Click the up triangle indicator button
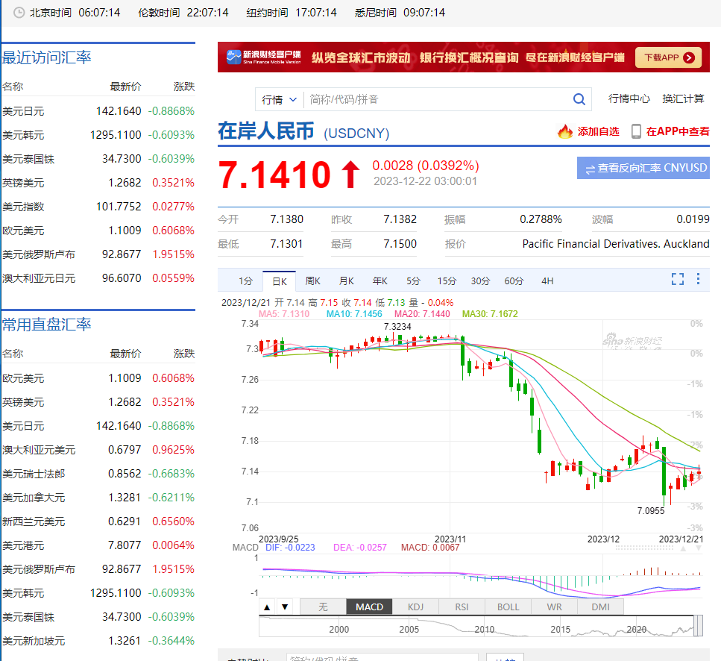Image resolution: width=721 pixels, height=661 pixels. click(267, 607)
